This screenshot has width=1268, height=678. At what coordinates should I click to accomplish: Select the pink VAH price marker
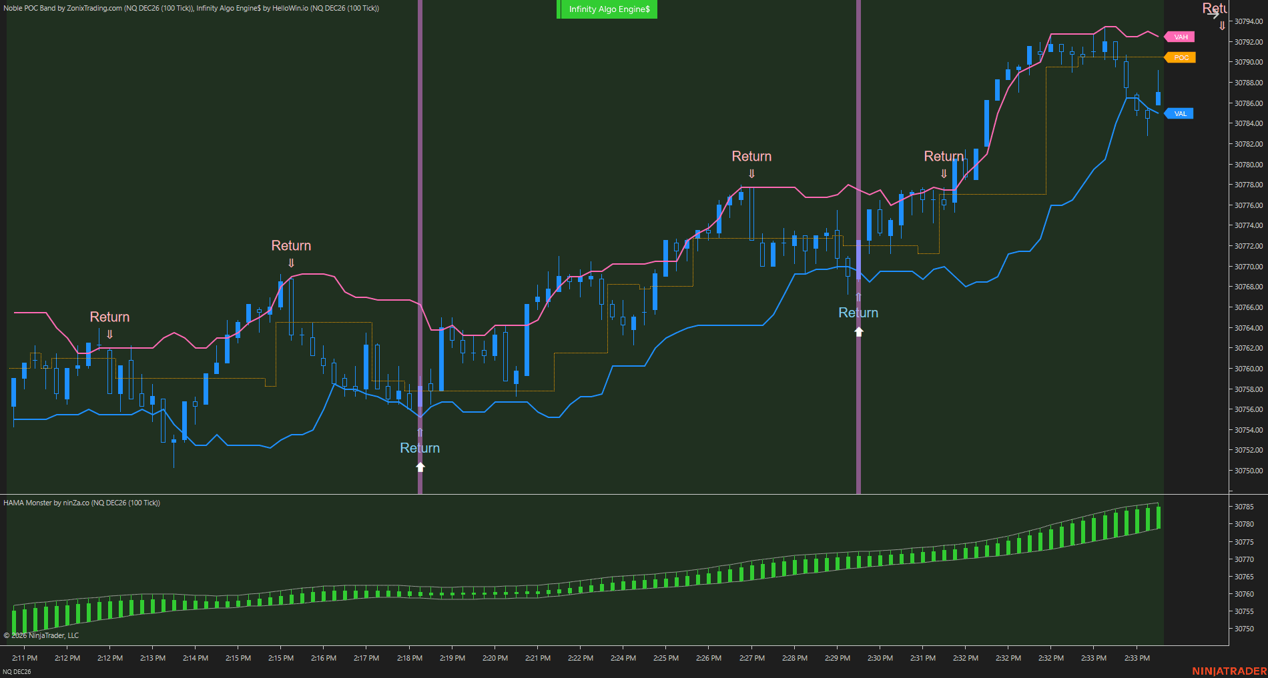(1179, 37)
